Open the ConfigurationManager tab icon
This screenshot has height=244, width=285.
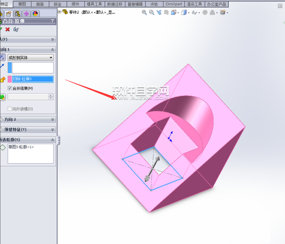pos(18,13)
